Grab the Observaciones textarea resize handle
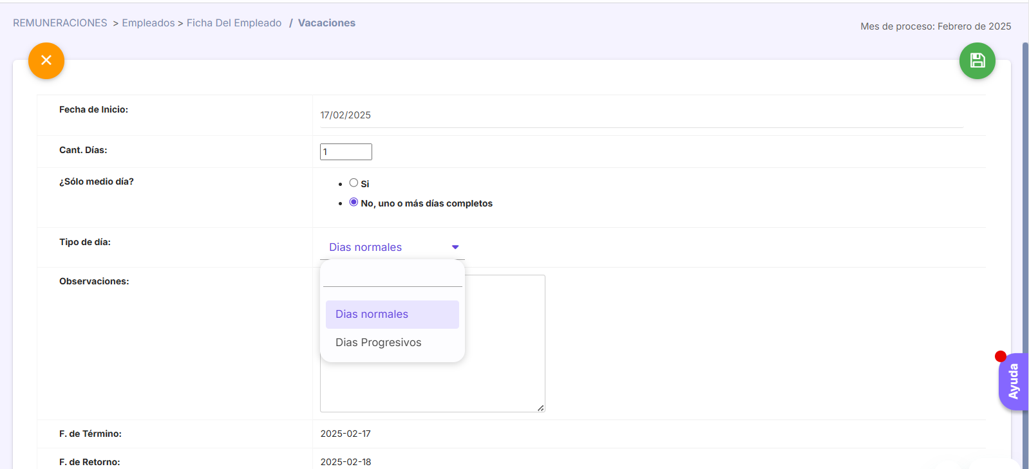1029x469 pixels. click(540, 408)
